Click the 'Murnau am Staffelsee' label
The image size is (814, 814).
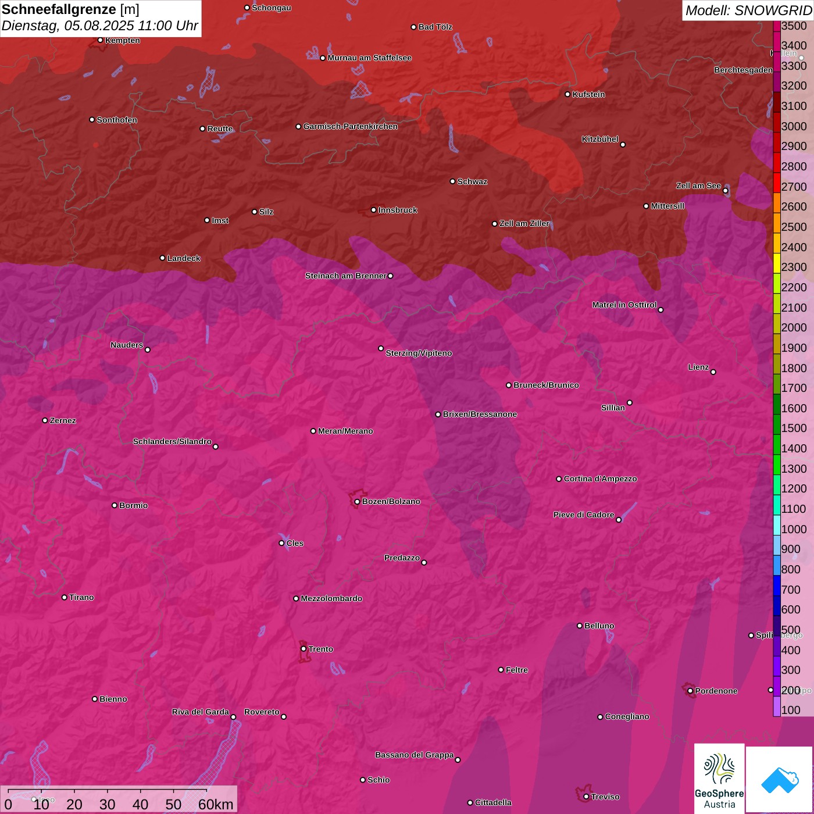click(370, 58)
